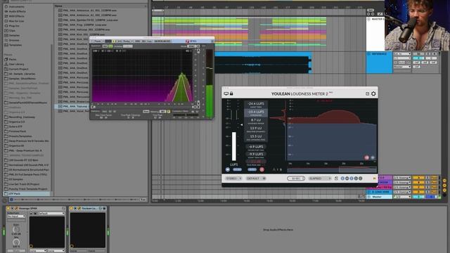Toggle the Youlean device activator
The image size is (450, 253).
coord(71,209)
